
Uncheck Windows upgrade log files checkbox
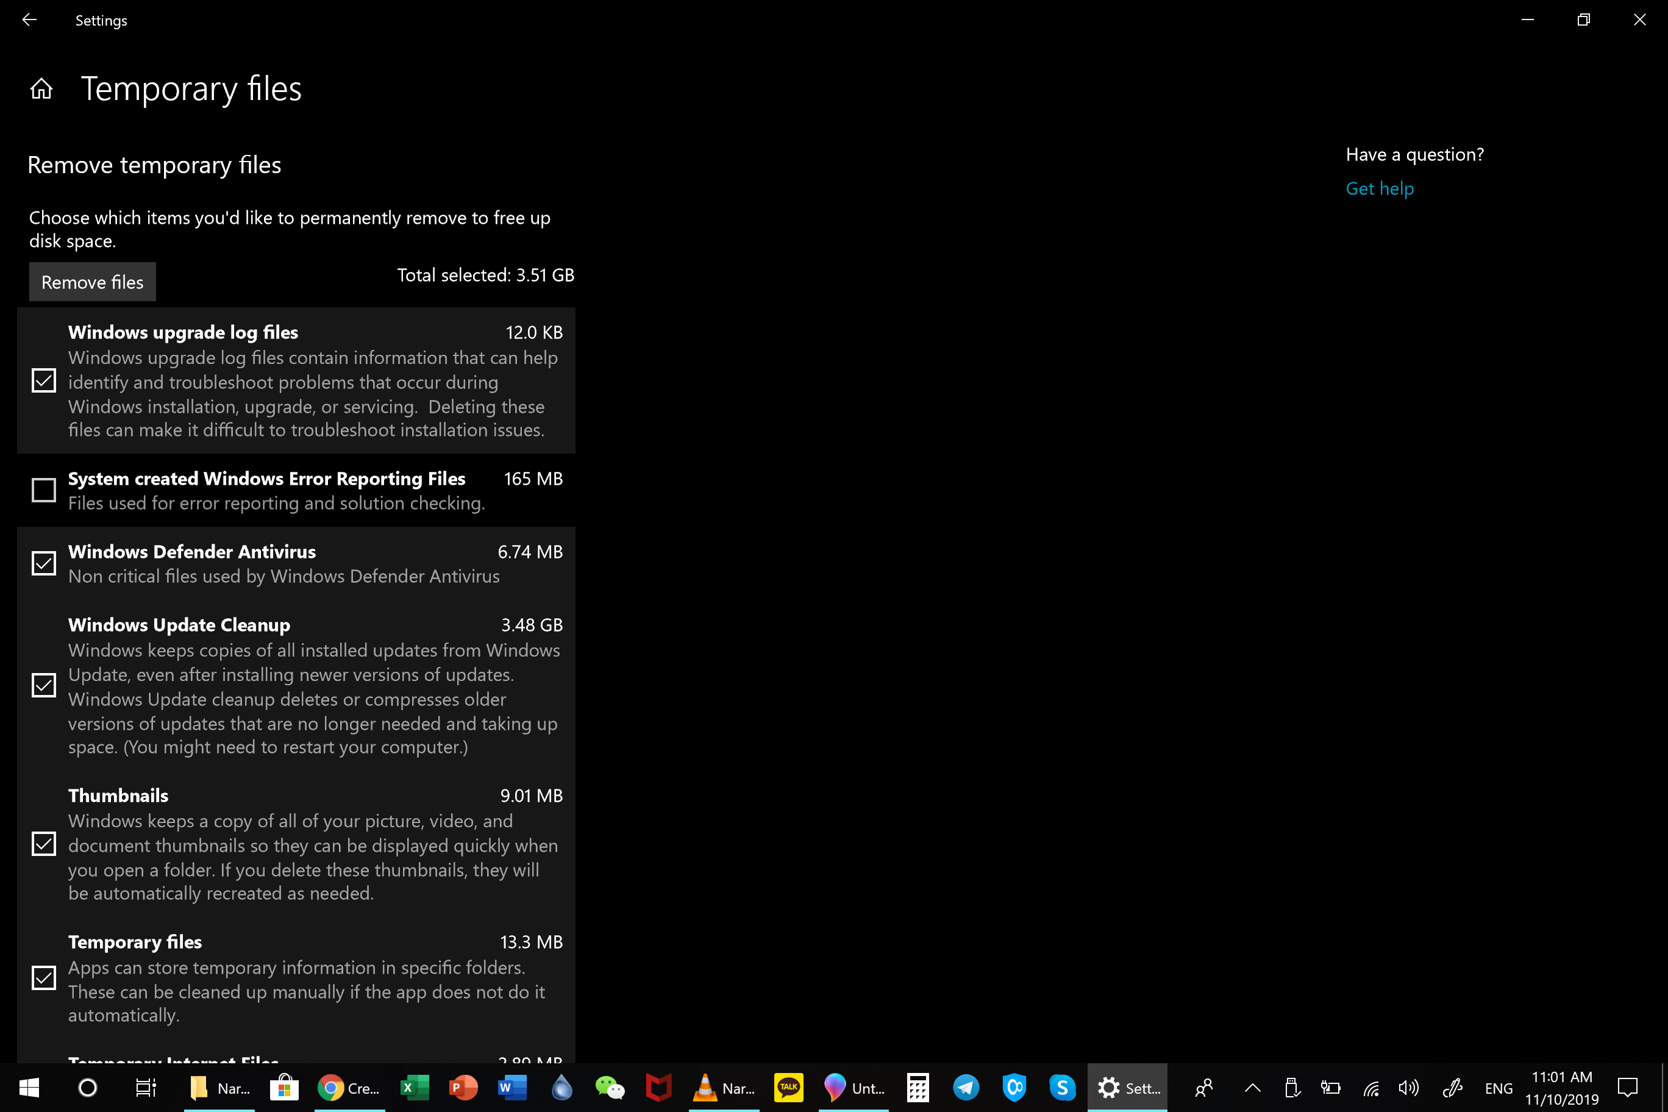[44, 381]
